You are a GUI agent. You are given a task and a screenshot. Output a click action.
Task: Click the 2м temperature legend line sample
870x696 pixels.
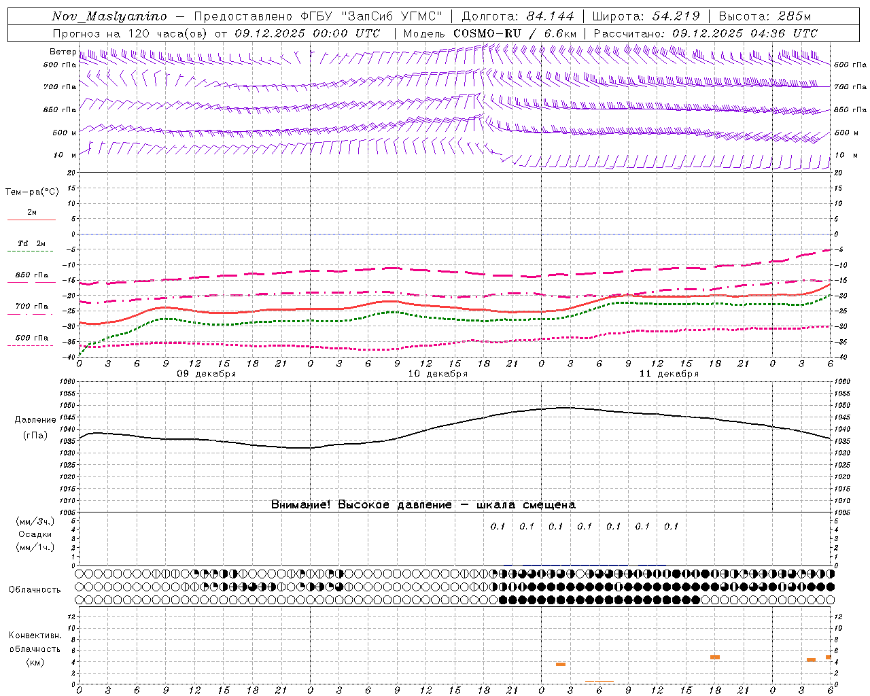(31, 220)
